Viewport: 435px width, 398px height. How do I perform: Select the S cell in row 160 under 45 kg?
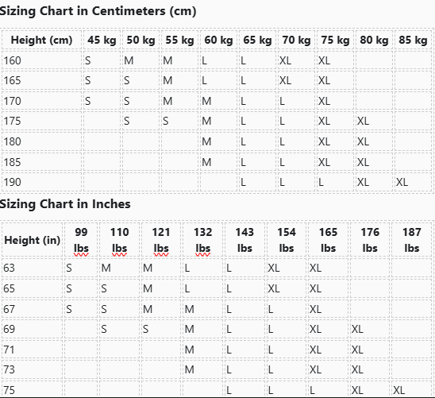(102, 60)
